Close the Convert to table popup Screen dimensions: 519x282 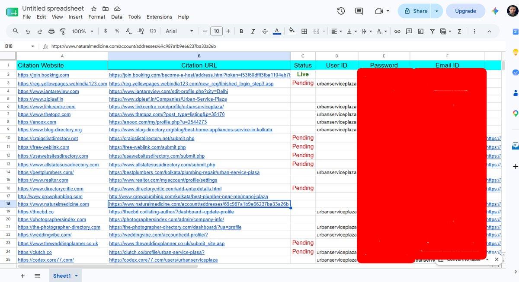[497, 260]
